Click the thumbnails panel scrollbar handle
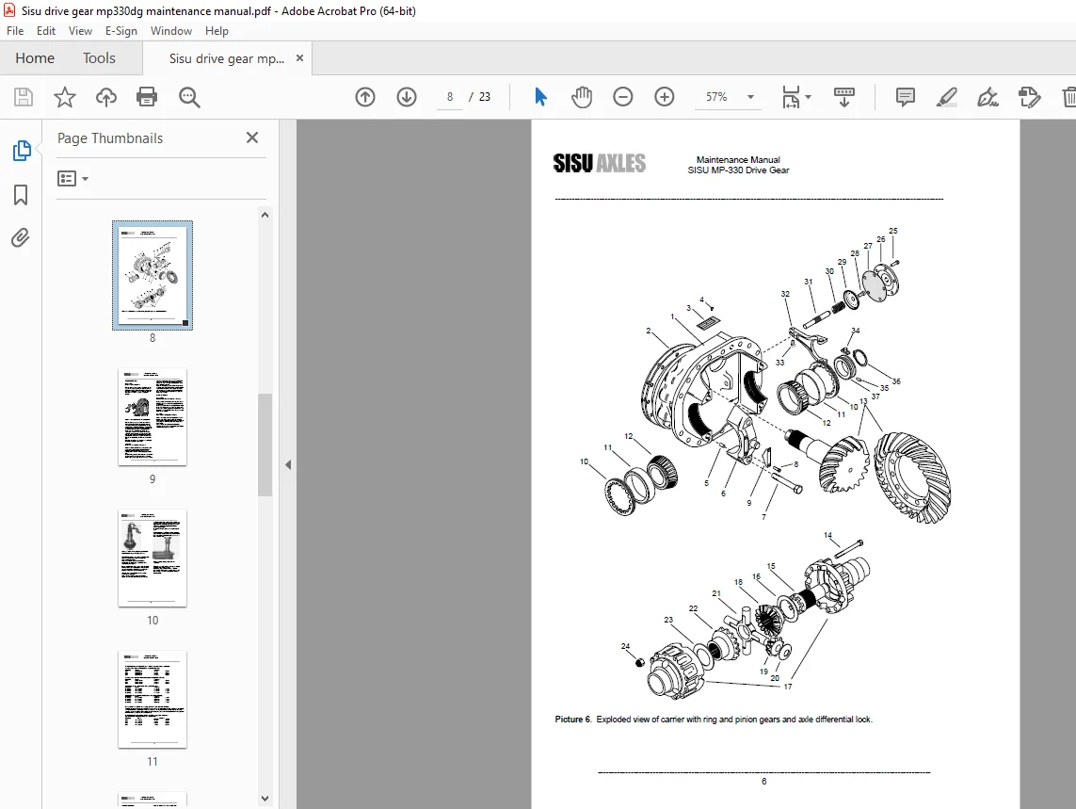This screenshot has height=809, width=1076. [x=265, y=445]
